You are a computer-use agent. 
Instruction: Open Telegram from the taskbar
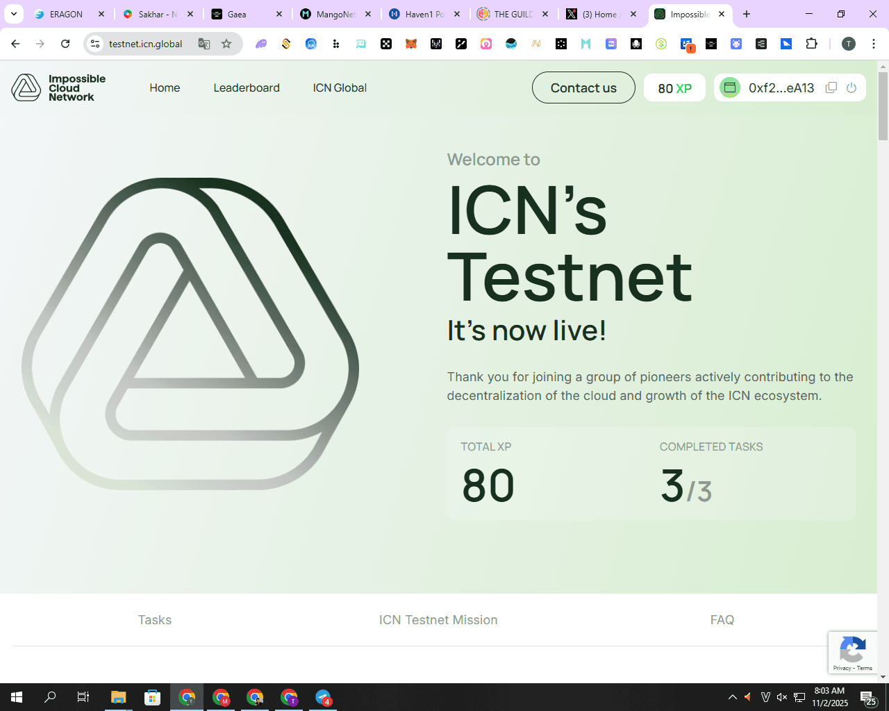[x=323, y=697]
